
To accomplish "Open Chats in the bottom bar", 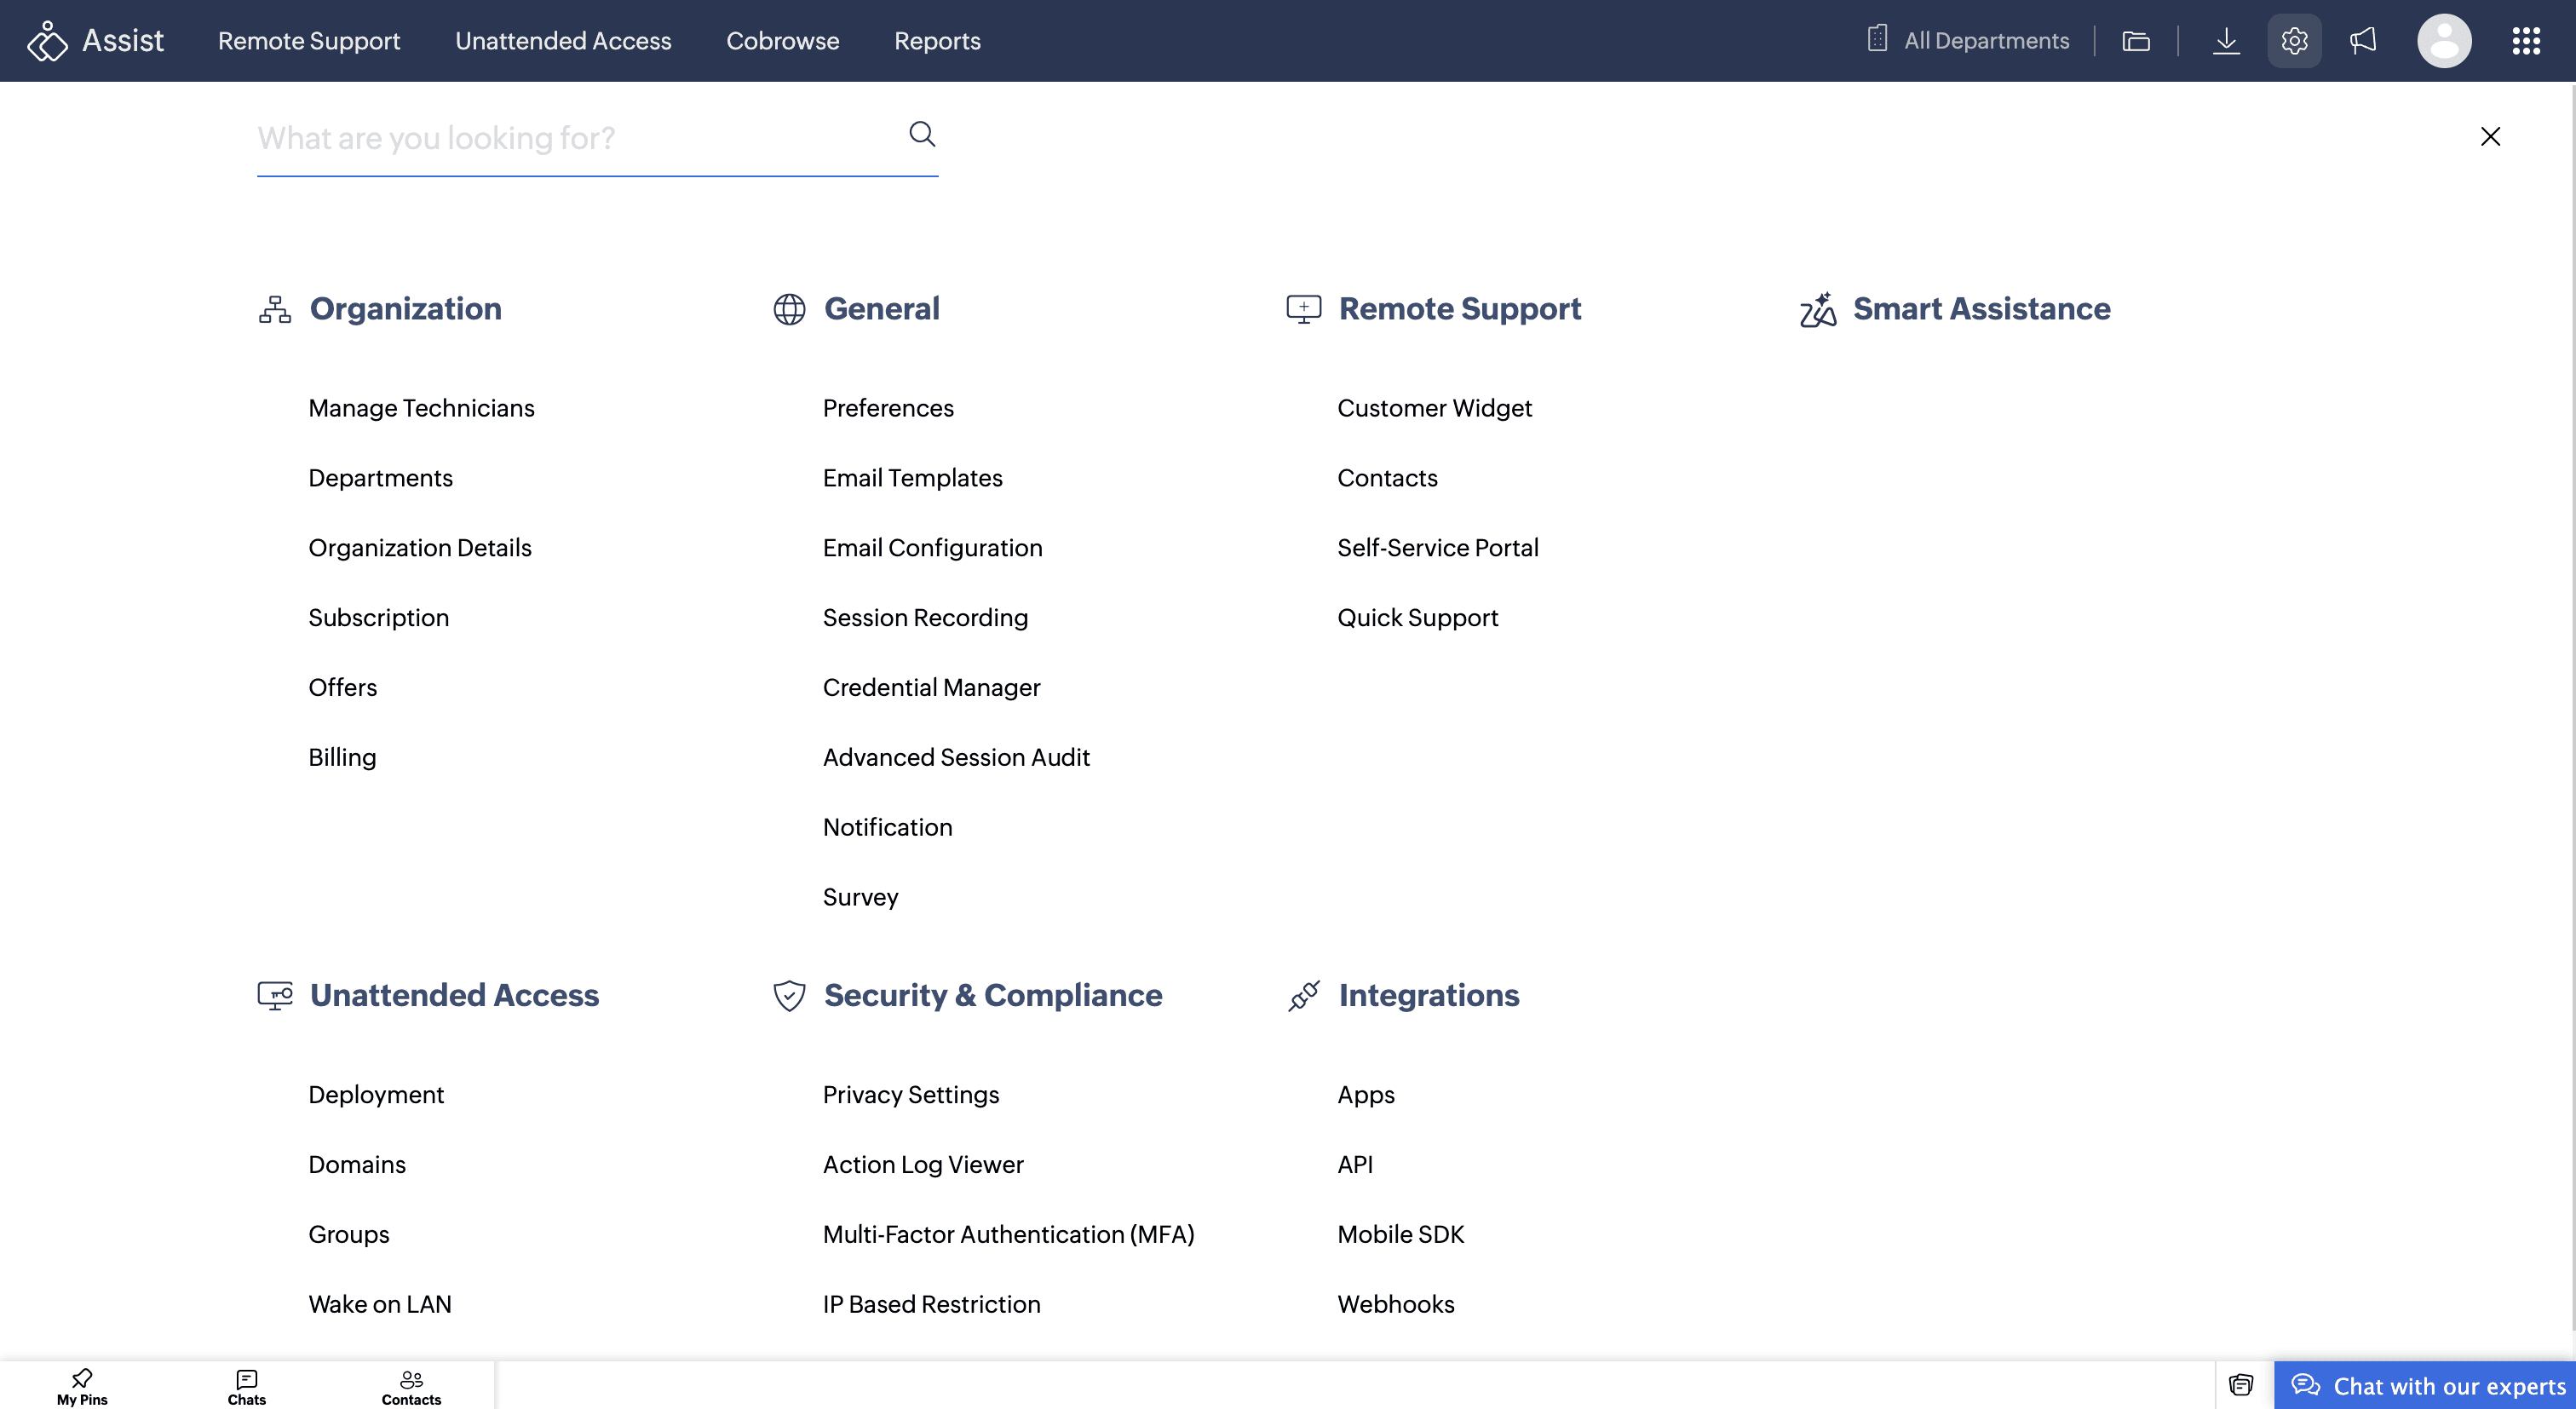I will 247,1387.
